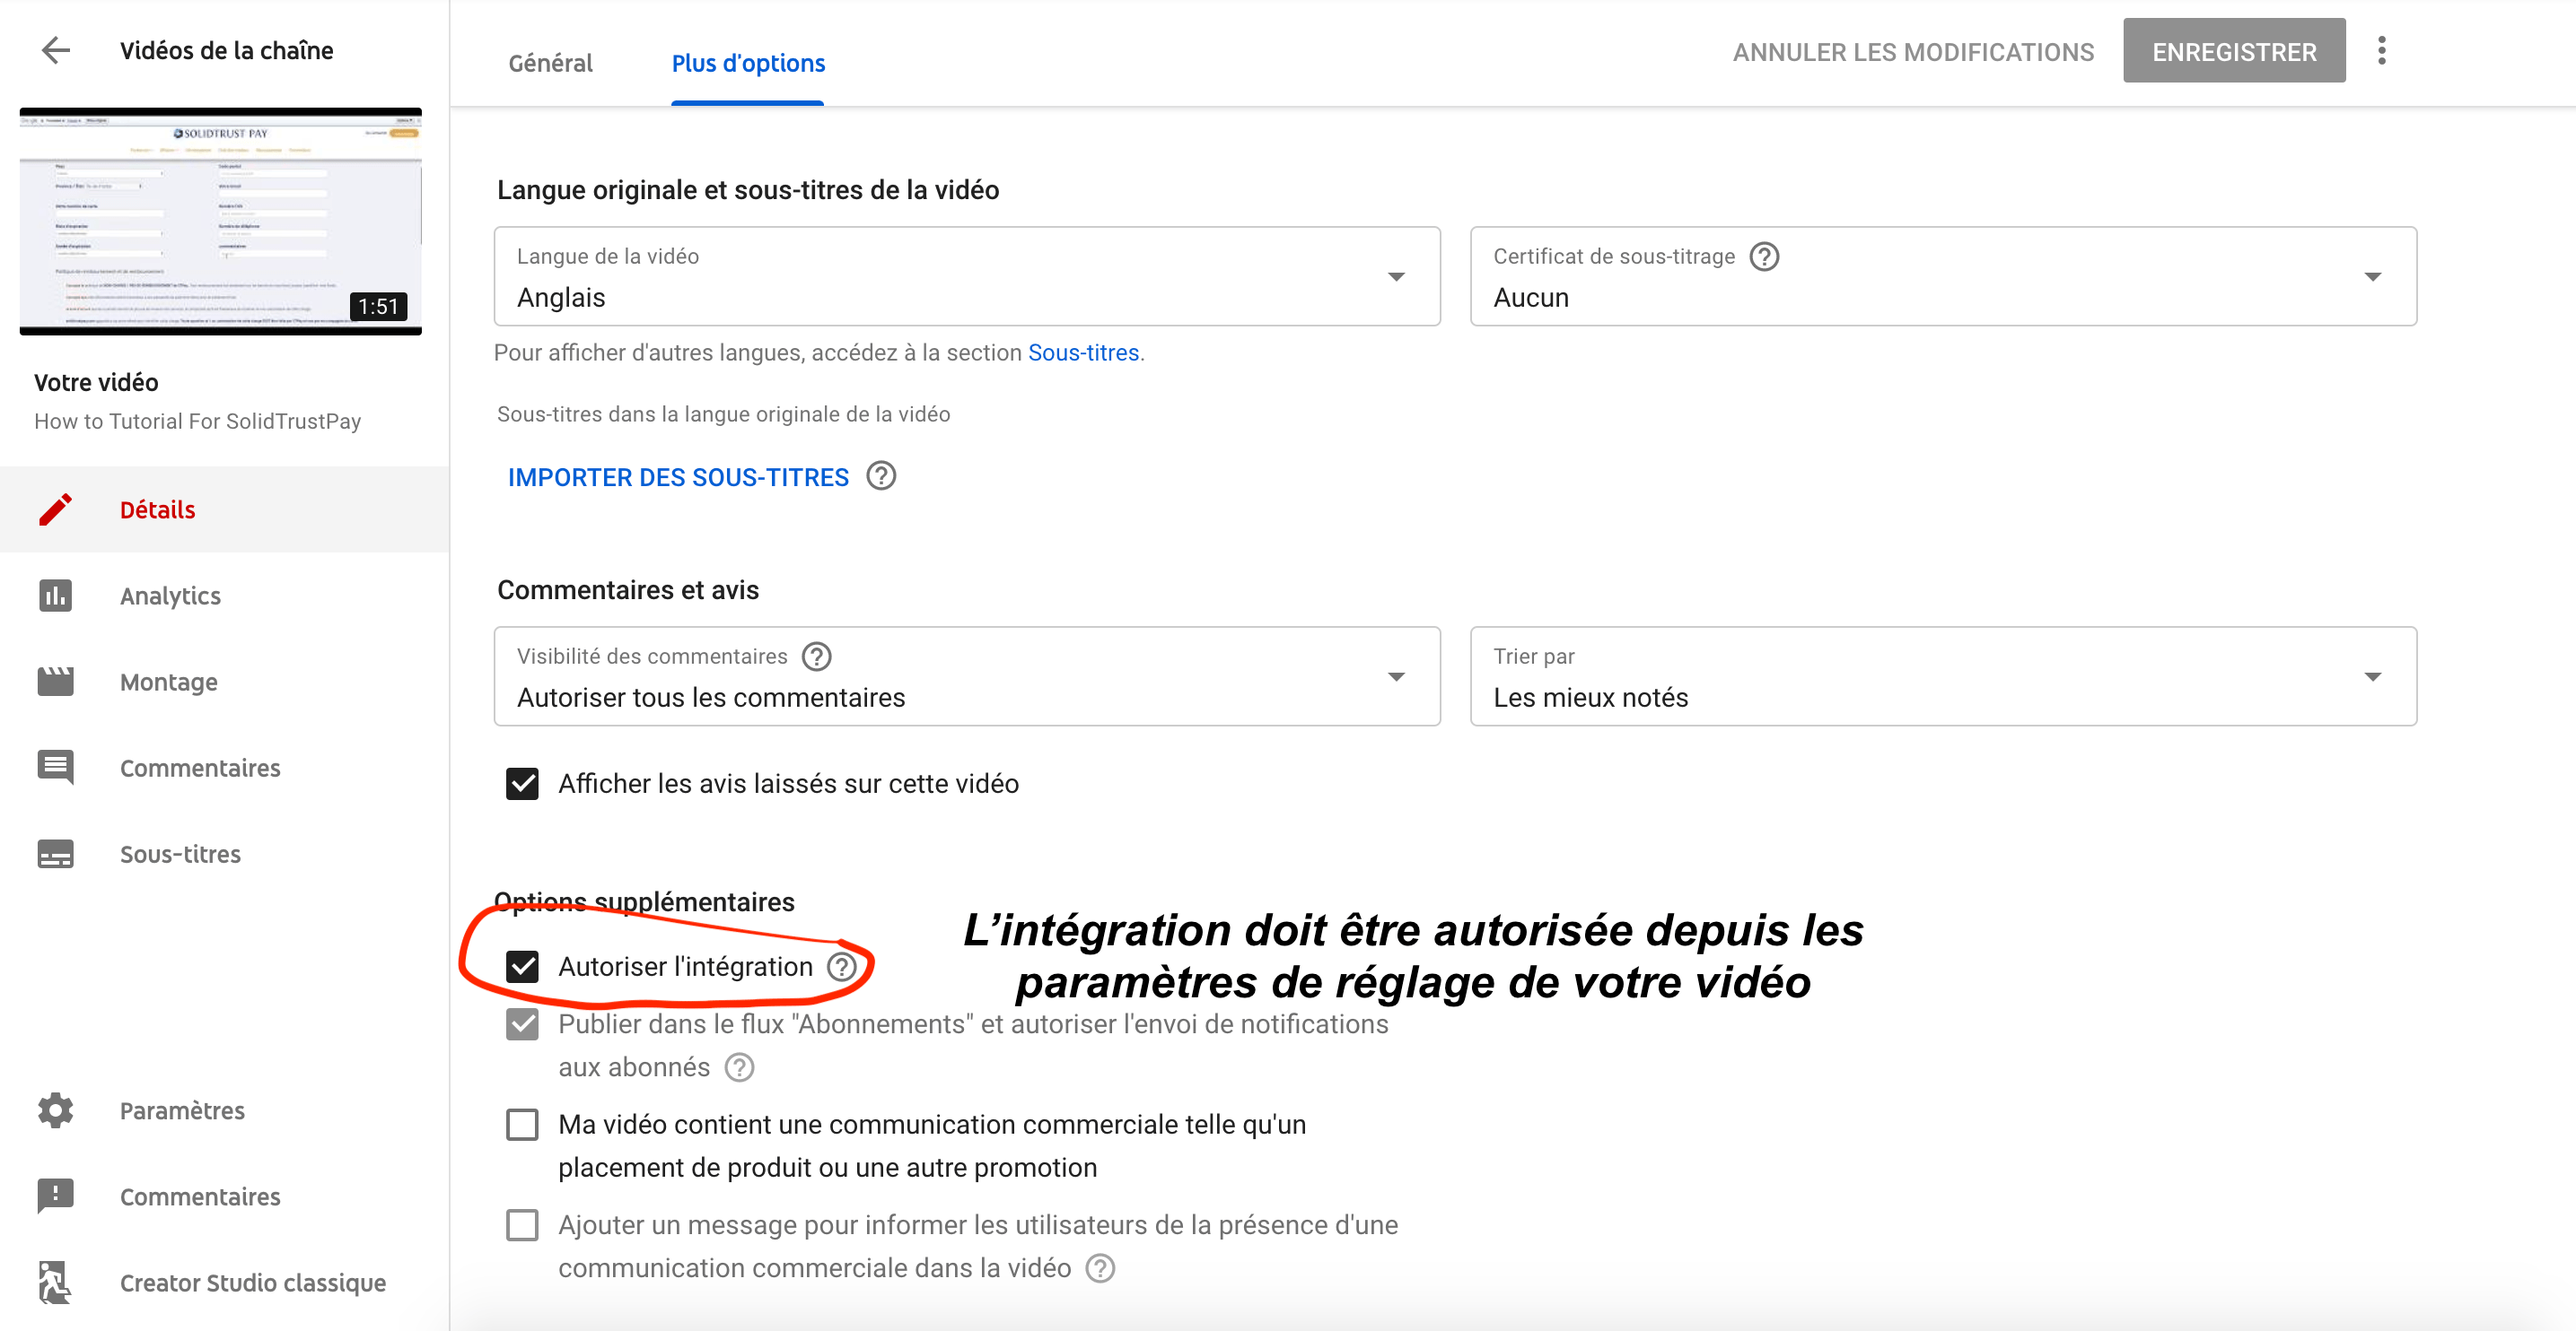Click 'Vidéos de la chaîne' heading
This screenshot has width=2576, height=1331.
click(x=227, y=50)
